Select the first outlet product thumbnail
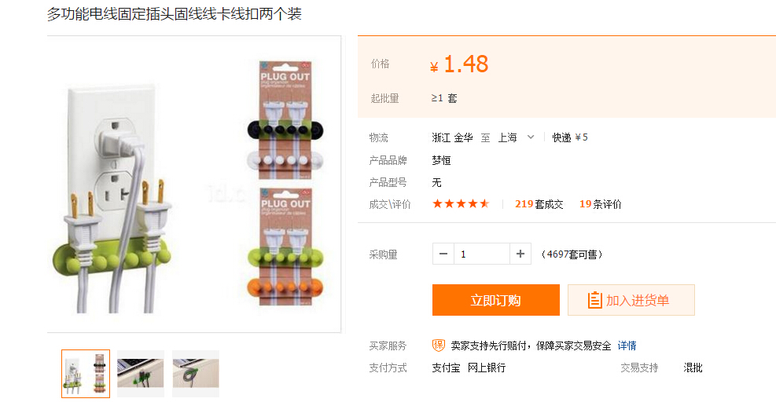 coord(86,374)
